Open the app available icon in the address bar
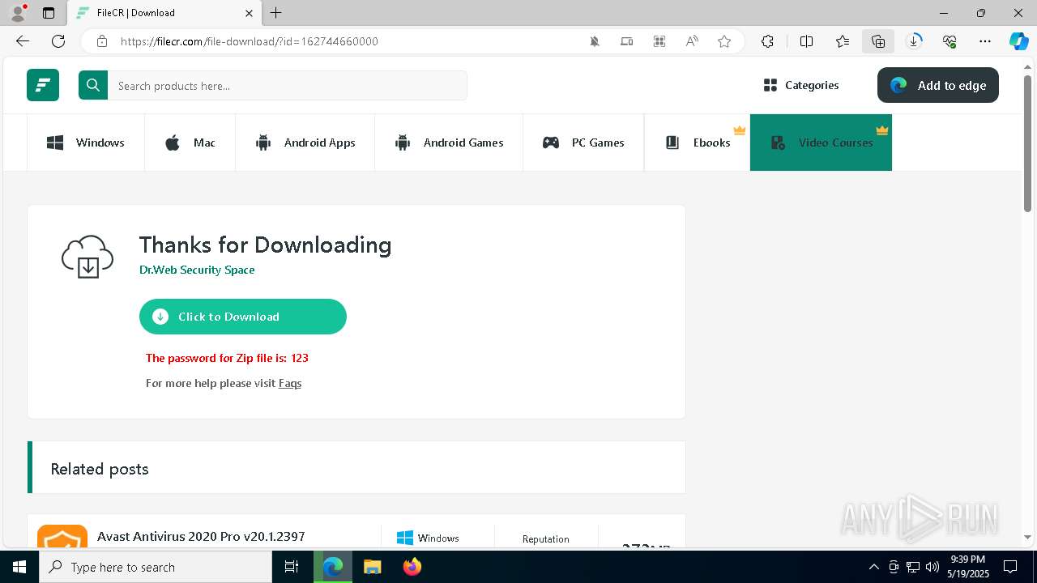The height and width of the screenshot is (583, 1037). (659, 41)
